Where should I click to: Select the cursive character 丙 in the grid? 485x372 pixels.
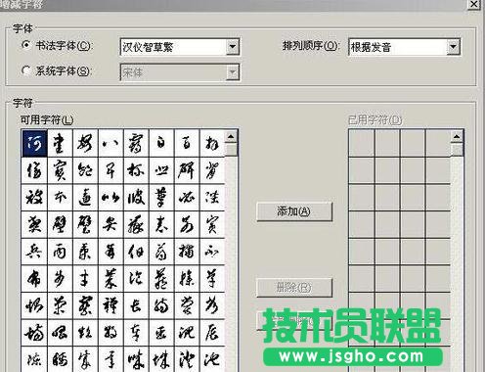(x=60, y=252)
